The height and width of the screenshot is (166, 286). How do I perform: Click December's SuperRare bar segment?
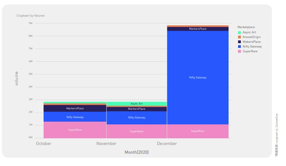[x=198, y=131]
